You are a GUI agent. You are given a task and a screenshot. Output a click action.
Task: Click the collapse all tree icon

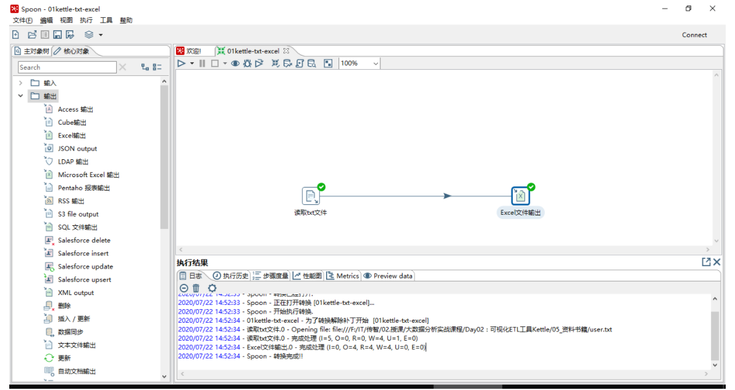[157, 67]
